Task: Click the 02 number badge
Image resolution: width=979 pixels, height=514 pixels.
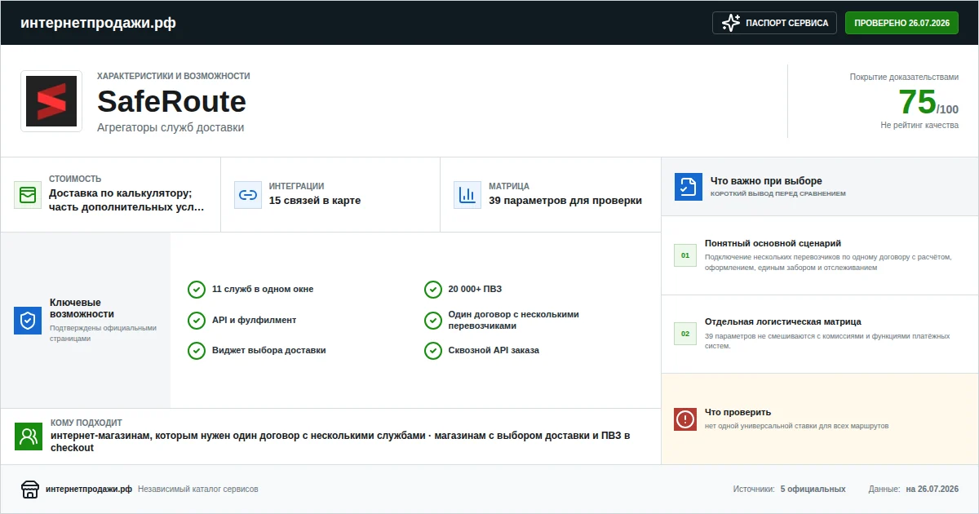Action: click(x=685, y=334)
